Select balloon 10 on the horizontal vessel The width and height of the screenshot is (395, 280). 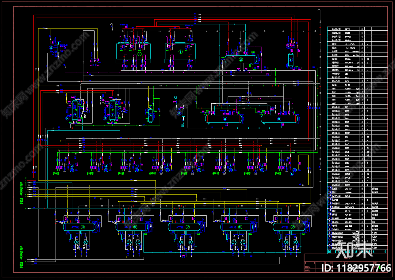click(241, 59)
